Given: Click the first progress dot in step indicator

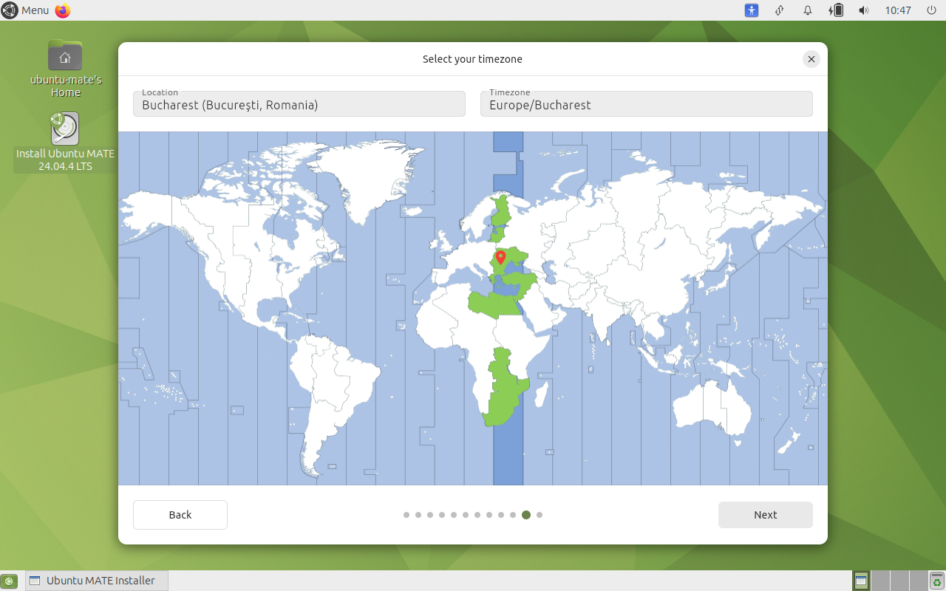Looking at the screenshot, I should click(x=406, y=515).
